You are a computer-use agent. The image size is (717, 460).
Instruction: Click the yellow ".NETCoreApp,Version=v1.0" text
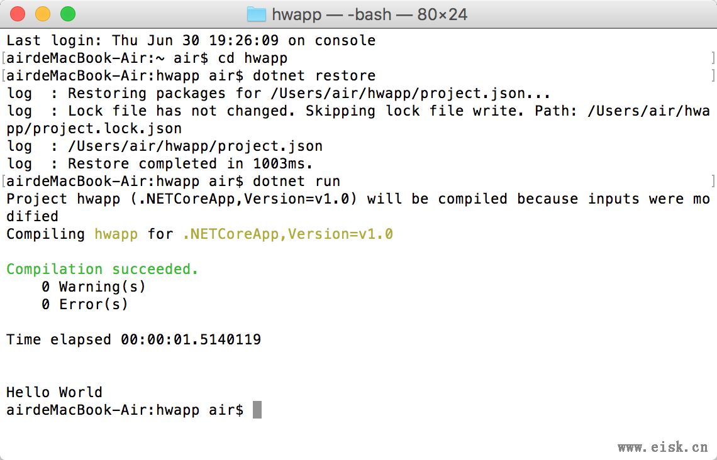point(287,234)
